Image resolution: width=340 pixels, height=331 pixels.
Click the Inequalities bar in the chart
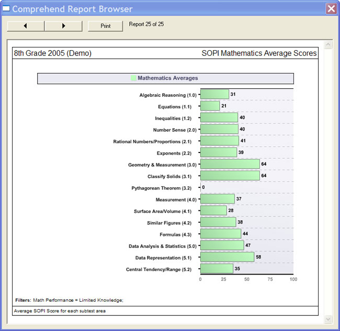coord(219,117)
